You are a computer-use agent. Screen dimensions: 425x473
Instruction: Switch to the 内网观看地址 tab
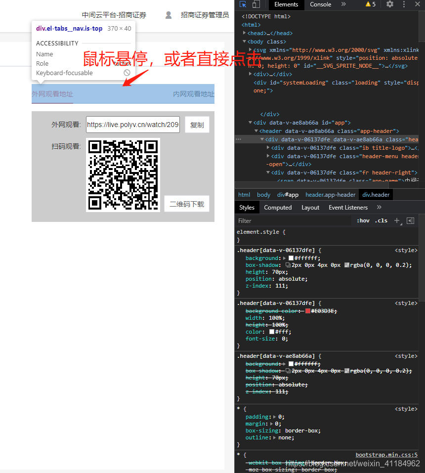click(x=193, y=94)
